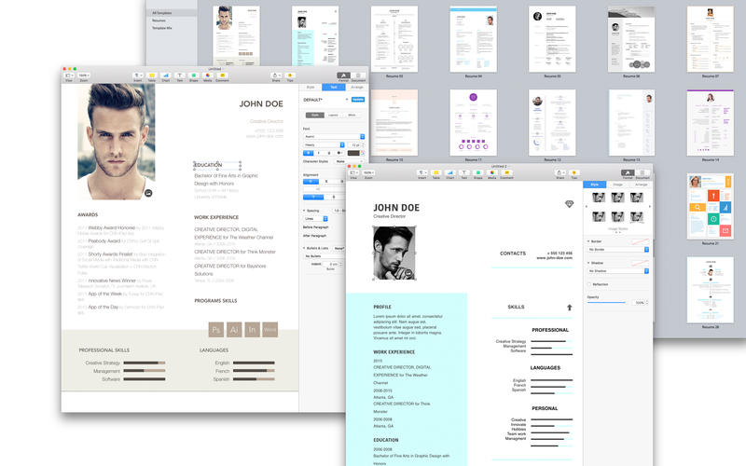
Task: Toggle bold text formatting button
Action: (309, 153)
